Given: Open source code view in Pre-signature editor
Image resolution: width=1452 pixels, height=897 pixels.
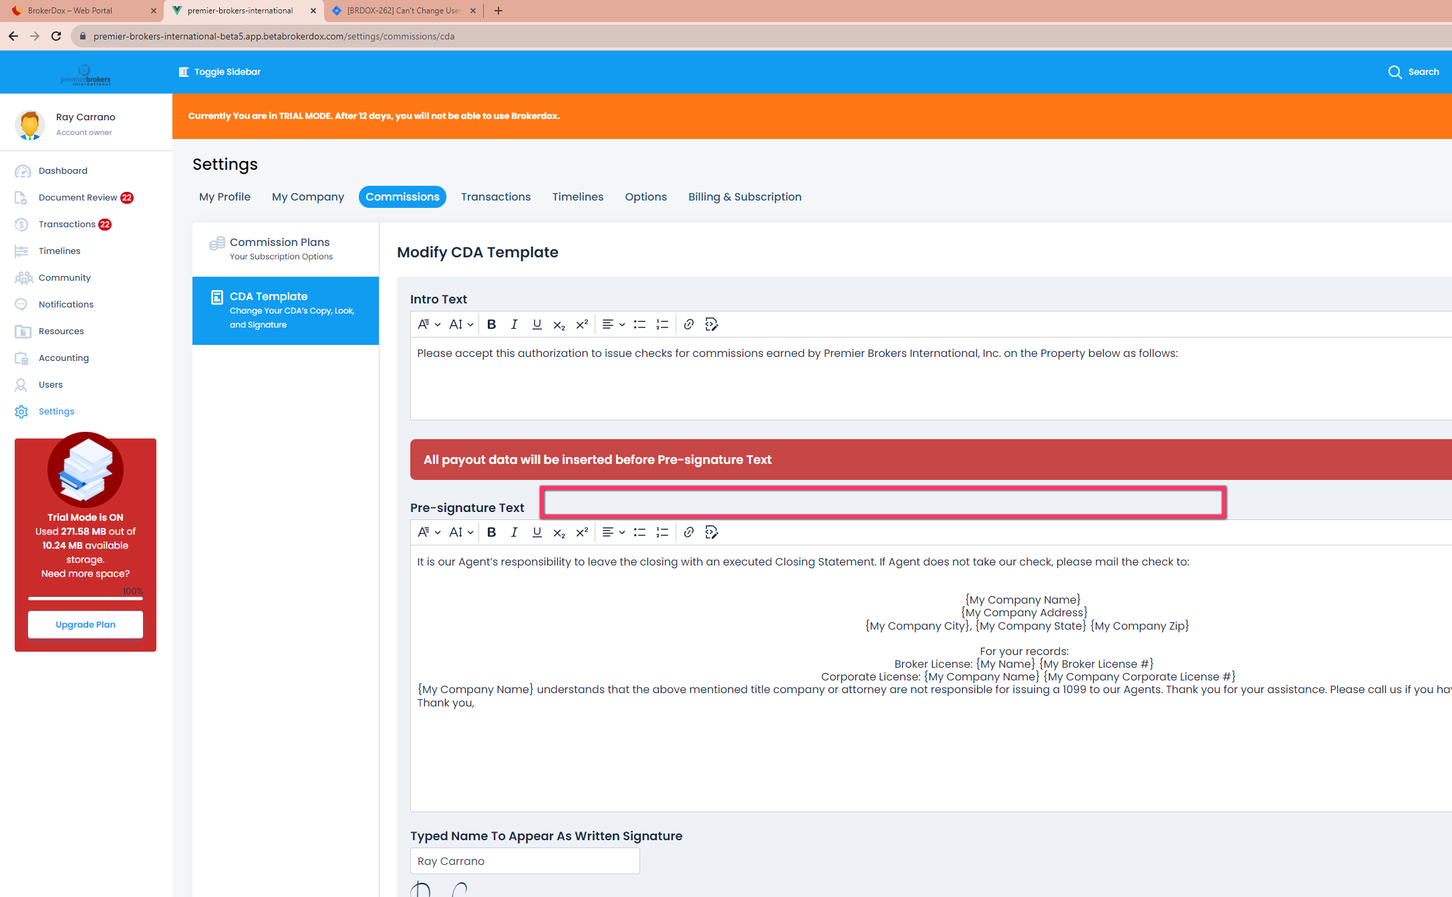Looking at the screenshot, I should point(712,532).
